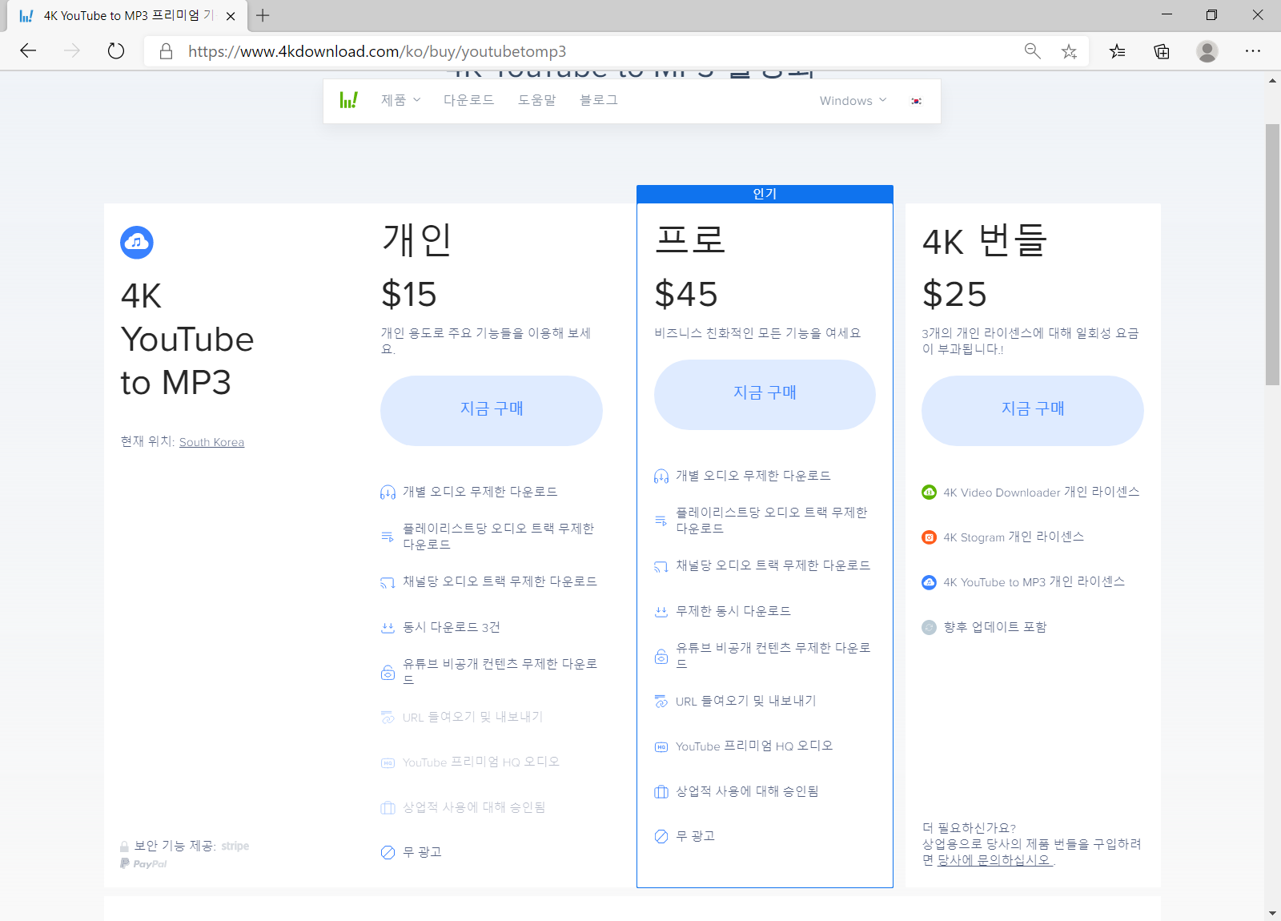Image resolution: width=1281 pixels, height=921 pixels.
Task: Click the 향후 업데이트 포함 icon
Action: [x=929, y=627]
